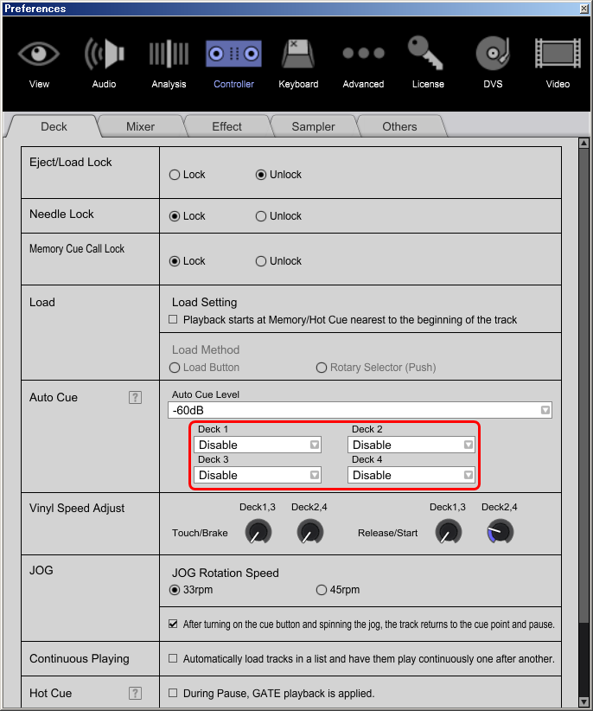
Task: Enable Hot Cue GATE playback checkbox
Action: click(x=173, y=693)
